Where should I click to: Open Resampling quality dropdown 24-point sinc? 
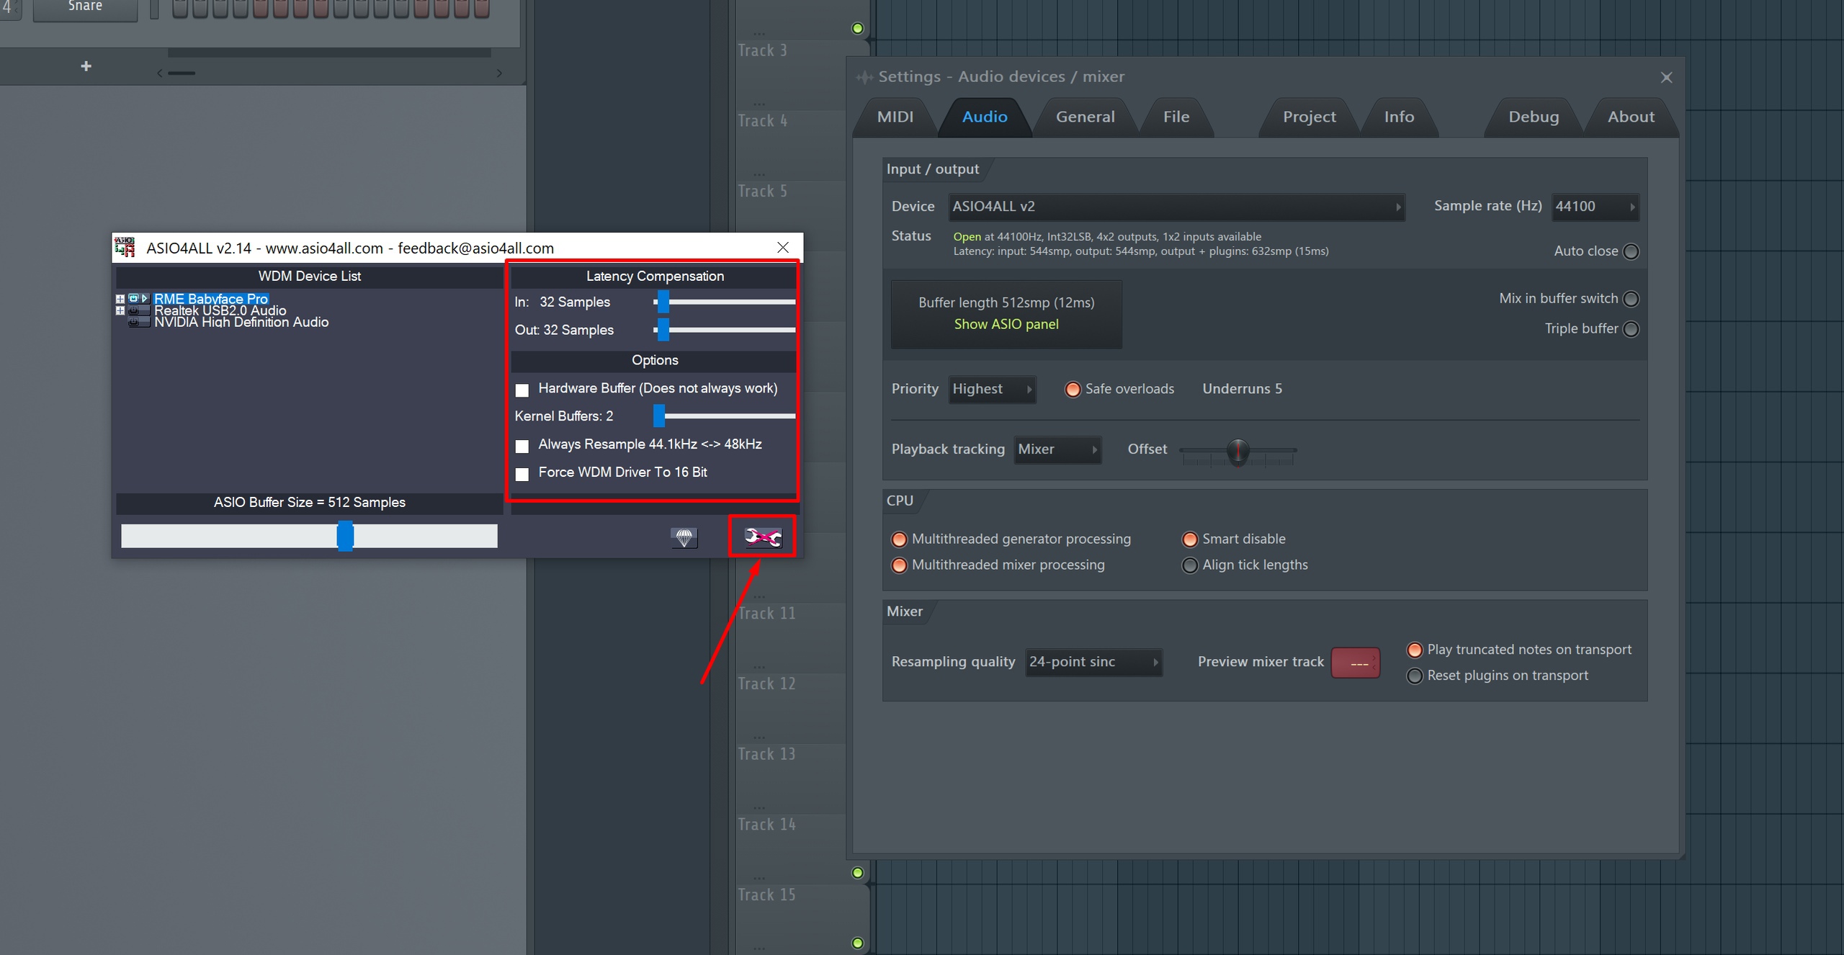[1093, 662]
